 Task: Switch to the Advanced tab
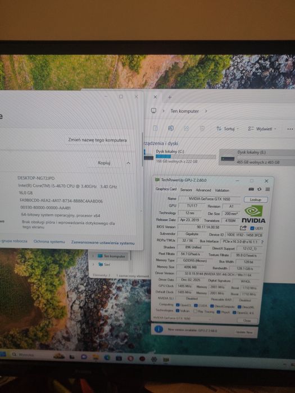pyautogui.click(x=203, y=190)
